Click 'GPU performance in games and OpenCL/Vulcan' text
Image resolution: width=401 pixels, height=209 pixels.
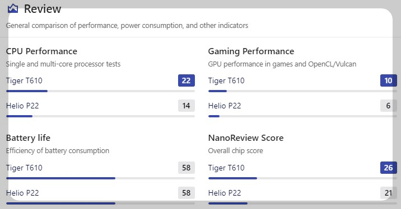pyautogui.click(x=282, y=64)
